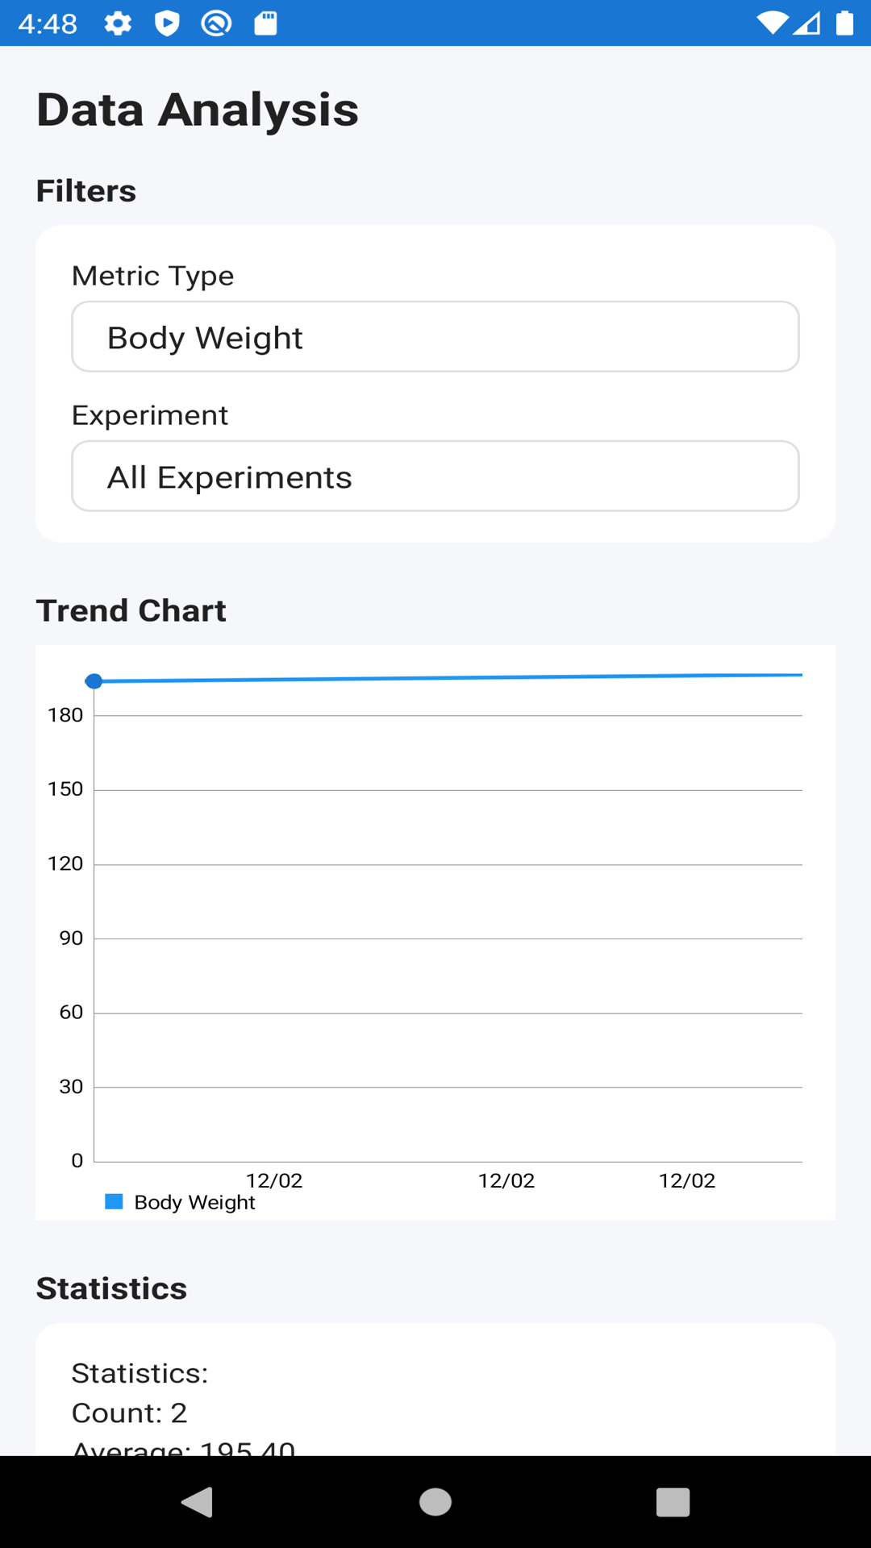
Task: Tap the circular no-sync status icon
Action: (216, 23)
